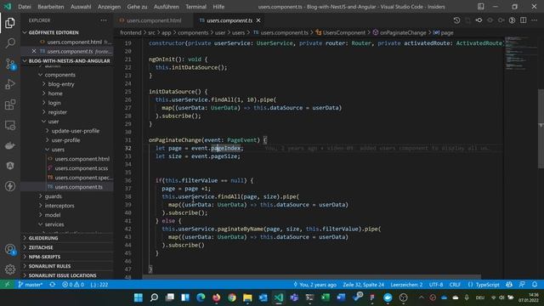The width and height of the screenshot is (544, 306).
Task: Expand the Gliederung section
Action: pos(68,238)
